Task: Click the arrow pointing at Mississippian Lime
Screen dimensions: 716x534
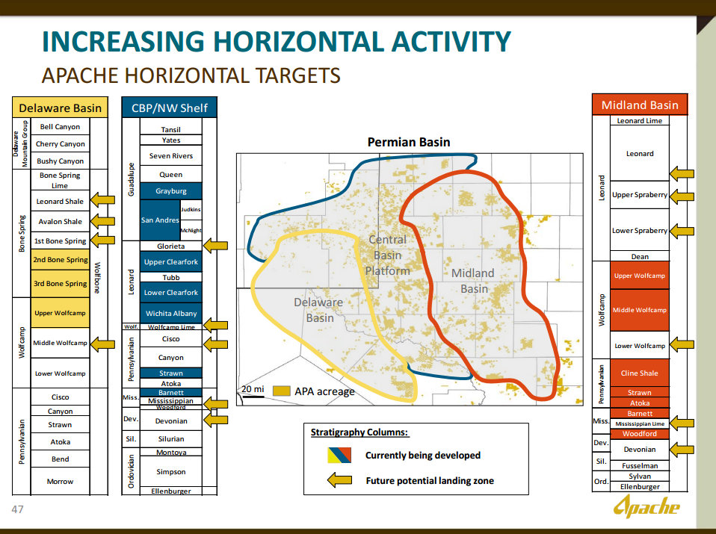Action: click(681, 423)
